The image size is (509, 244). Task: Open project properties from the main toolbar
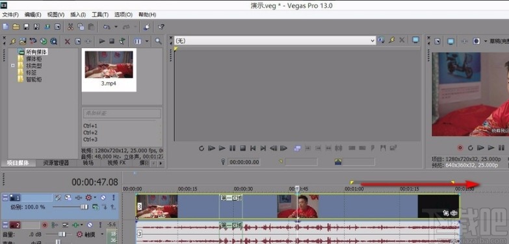coord(57,27)
